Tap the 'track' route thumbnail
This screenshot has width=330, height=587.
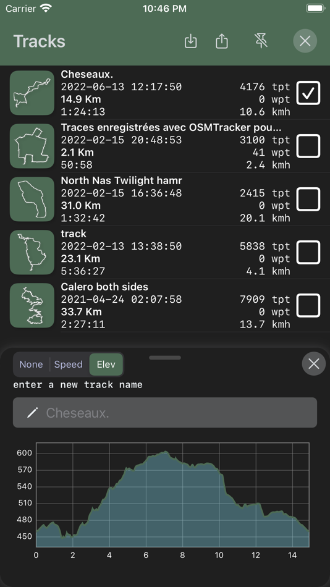click(x=32, y=252)
